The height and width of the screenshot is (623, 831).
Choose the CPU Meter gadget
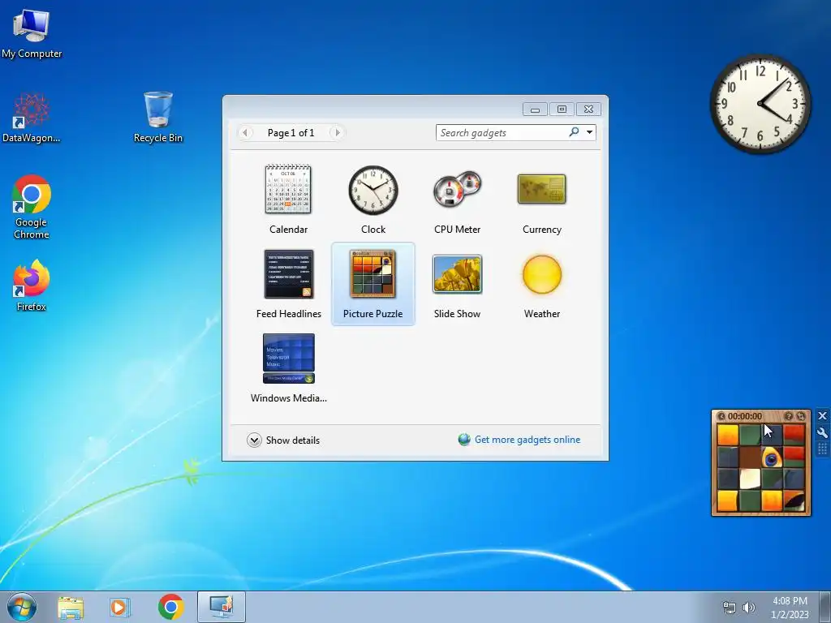point(457,200)
